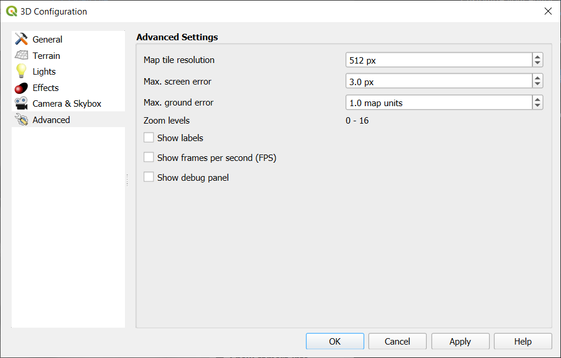
Task: Enable the Show labels checkbox
Action: tap(149, 138)
